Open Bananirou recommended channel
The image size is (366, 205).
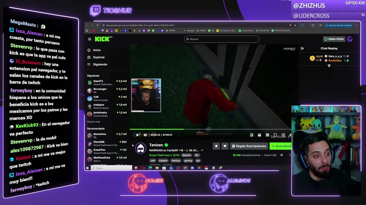coord(107,136)
